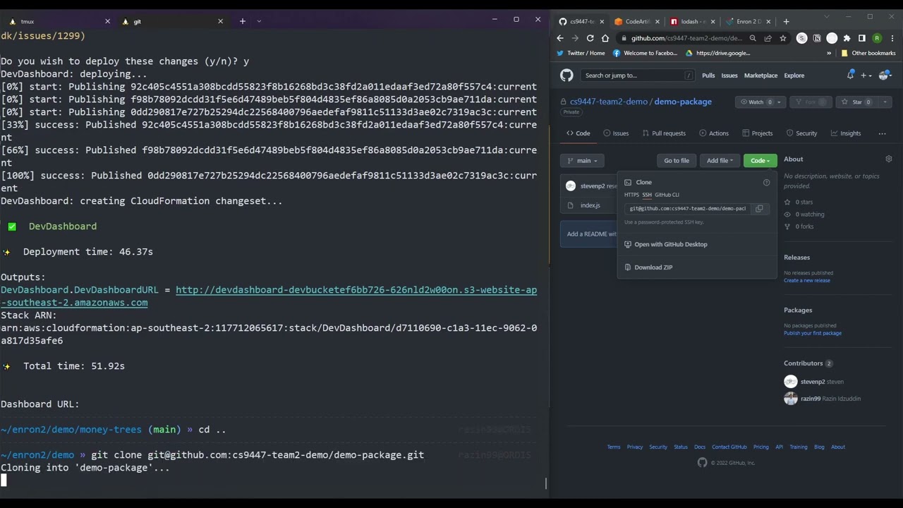Click the SSH clone URL field

pos(688,208)
